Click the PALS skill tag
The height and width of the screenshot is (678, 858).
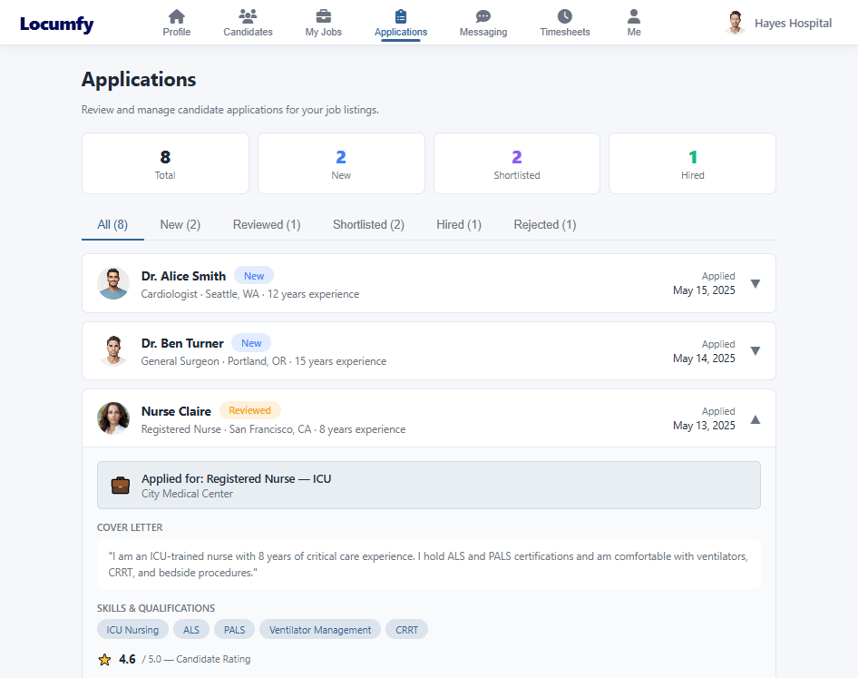click(234, 630)
